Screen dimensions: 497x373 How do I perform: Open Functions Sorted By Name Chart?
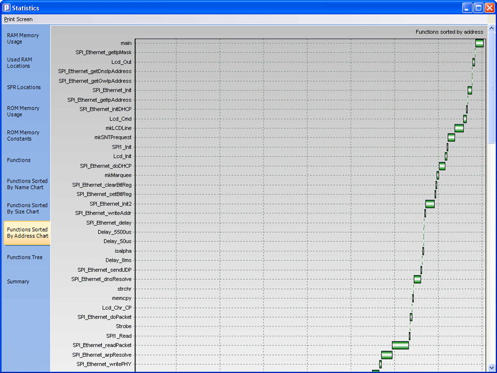[27, 184]
